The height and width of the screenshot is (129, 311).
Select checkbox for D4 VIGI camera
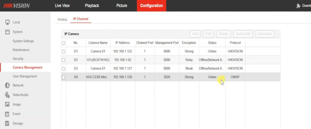tap(63, 77)
